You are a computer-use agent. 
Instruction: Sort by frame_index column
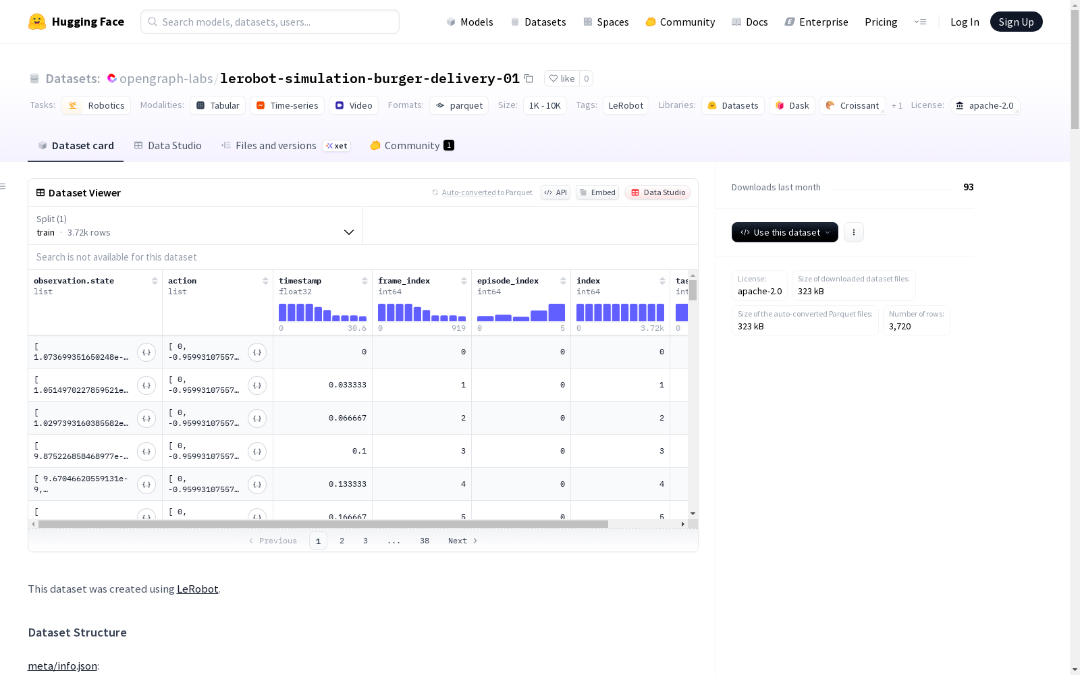(464, 281)
